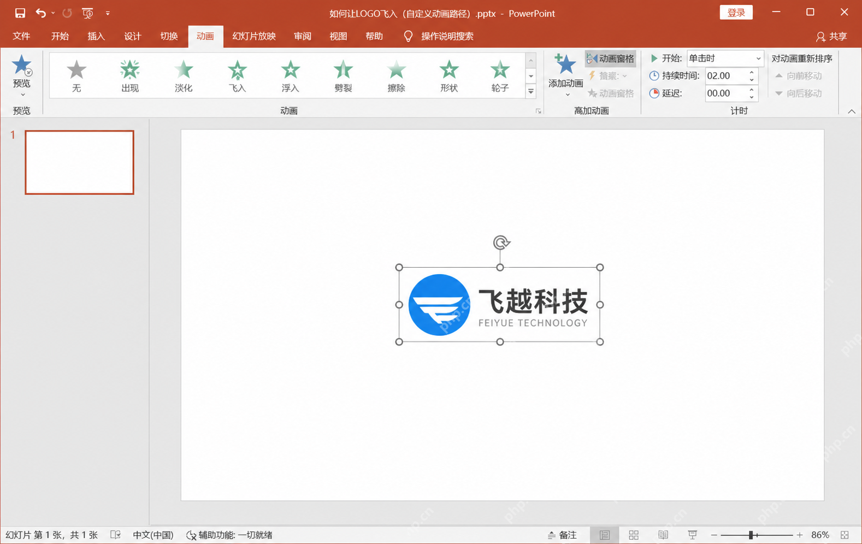Click the 共享 share button
Screen dimensions: 862x544
[x=831, y=37]
